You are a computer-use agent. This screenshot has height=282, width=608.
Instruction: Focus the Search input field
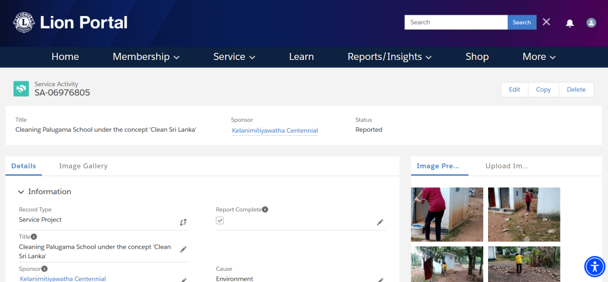456,23
